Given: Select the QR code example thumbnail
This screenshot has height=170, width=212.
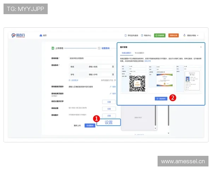Looking at the screenshot, I should click(x=134, y=79).
